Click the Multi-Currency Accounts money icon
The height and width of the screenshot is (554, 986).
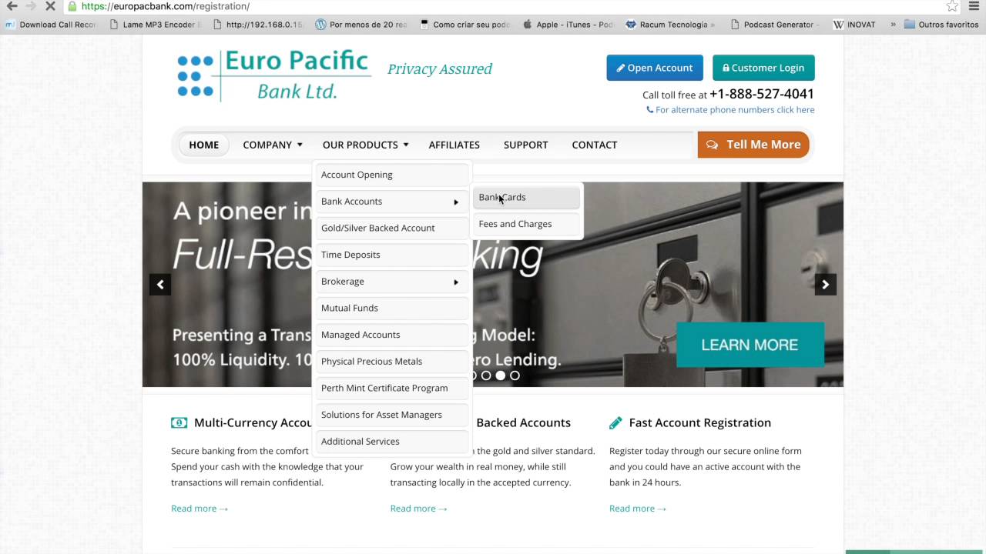coord(179,422)
